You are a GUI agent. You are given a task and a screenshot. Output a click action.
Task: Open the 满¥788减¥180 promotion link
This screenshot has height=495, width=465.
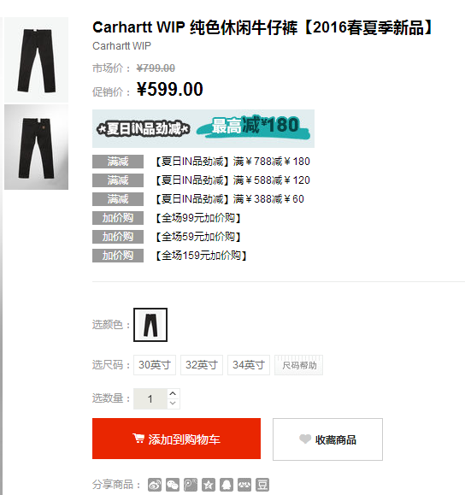pyautogui.click(x=233, y=162)
